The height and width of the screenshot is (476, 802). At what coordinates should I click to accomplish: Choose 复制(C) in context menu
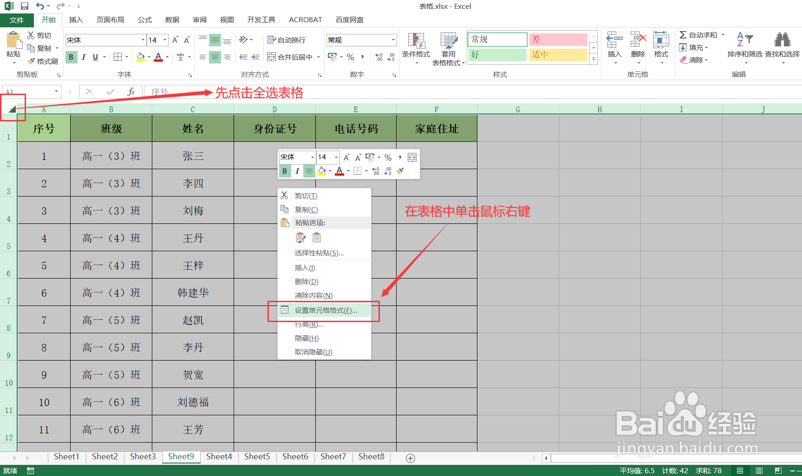[324, 210]
